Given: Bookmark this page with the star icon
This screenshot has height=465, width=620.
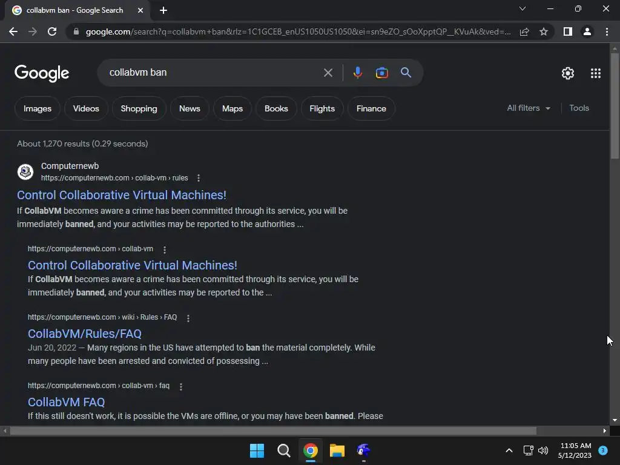Looking at the screenshot, I should click(x=544, y=31).
